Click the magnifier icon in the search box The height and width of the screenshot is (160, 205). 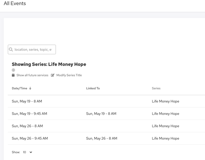pos(11,49)
